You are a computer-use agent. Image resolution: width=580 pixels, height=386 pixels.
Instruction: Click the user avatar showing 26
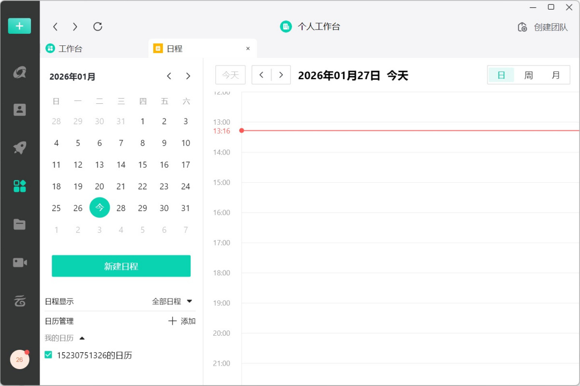[x=19, y=359]
